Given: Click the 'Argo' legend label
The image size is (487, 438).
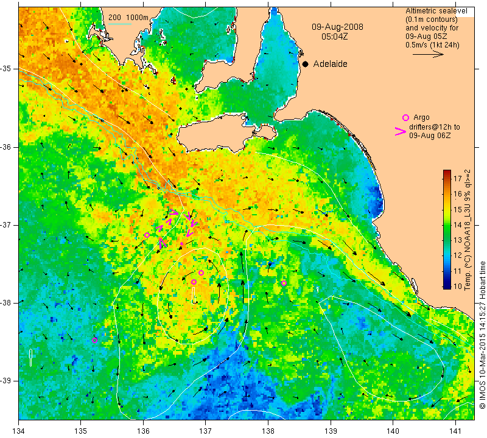Looking at the screenshot, I should tap(421, 117).
